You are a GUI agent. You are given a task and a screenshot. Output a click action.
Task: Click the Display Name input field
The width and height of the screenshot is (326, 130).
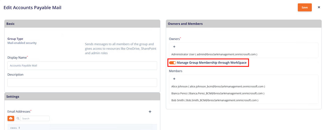coord(82,66)
